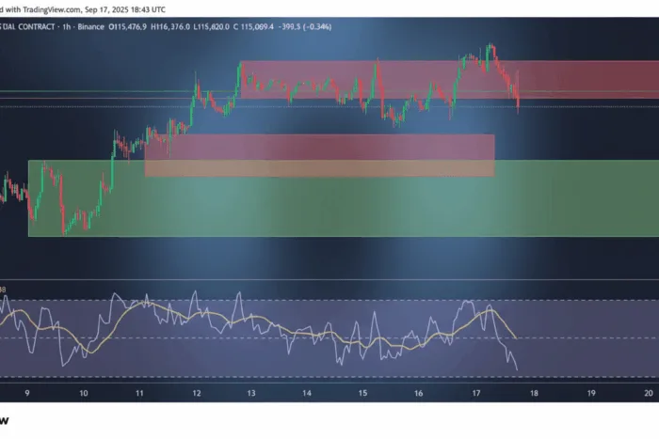Click the candlestick peak near date 17
Image resolution: width=659 pixels, height=439 pixels.
490,45
